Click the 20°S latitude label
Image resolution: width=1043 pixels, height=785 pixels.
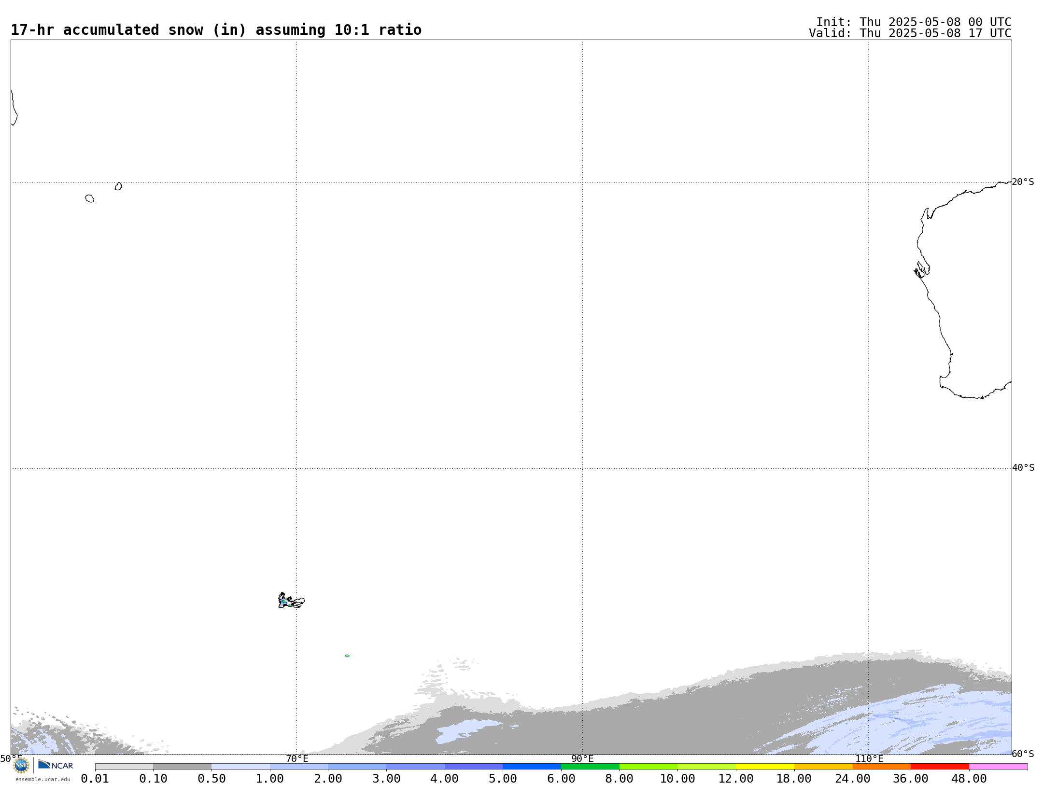point(1023,182)
